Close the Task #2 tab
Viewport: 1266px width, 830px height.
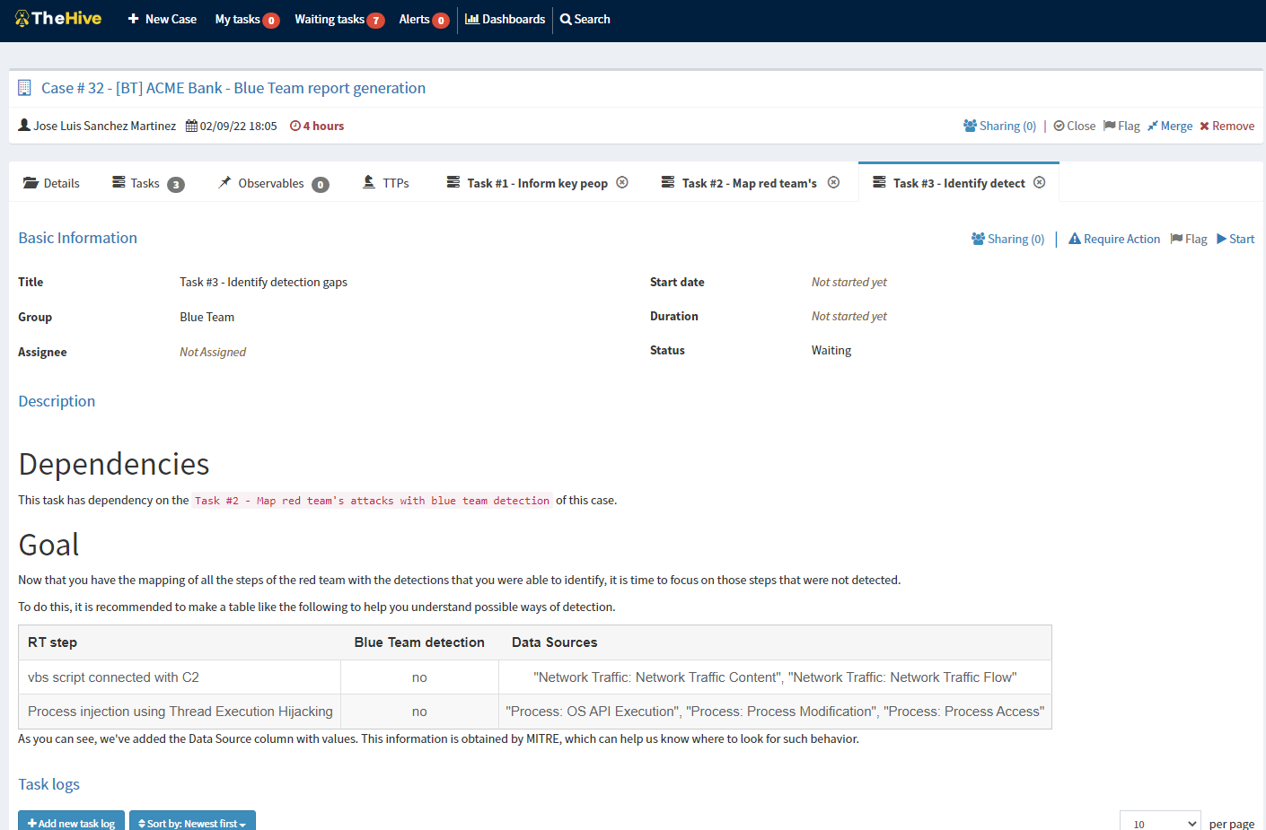(x=833, y=182)
